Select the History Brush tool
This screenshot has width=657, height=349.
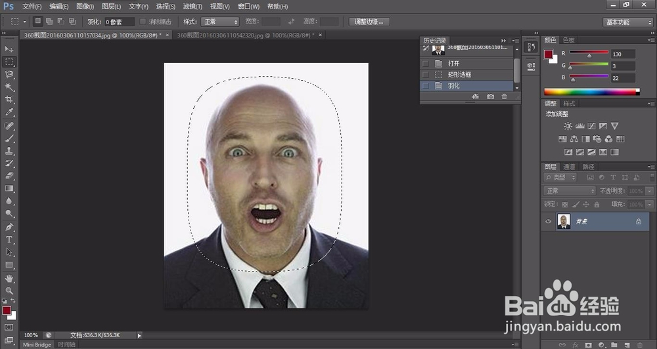9,163
